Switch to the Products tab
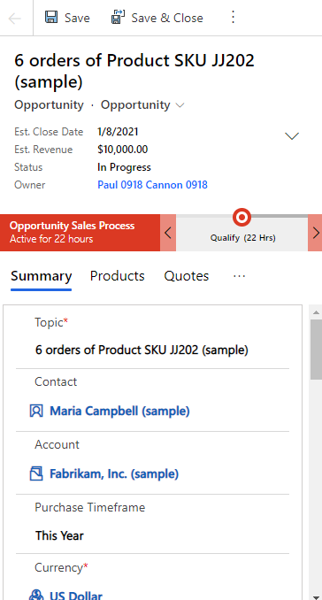Screen dimensions: 322x600 [x=117, y=276]
